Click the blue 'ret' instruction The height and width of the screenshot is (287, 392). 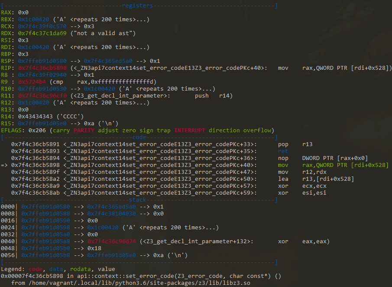283,151
